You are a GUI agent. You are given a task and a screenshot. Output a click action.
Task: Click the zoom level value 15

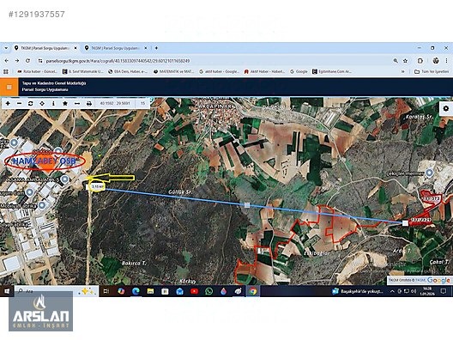(x=142, y=103)
